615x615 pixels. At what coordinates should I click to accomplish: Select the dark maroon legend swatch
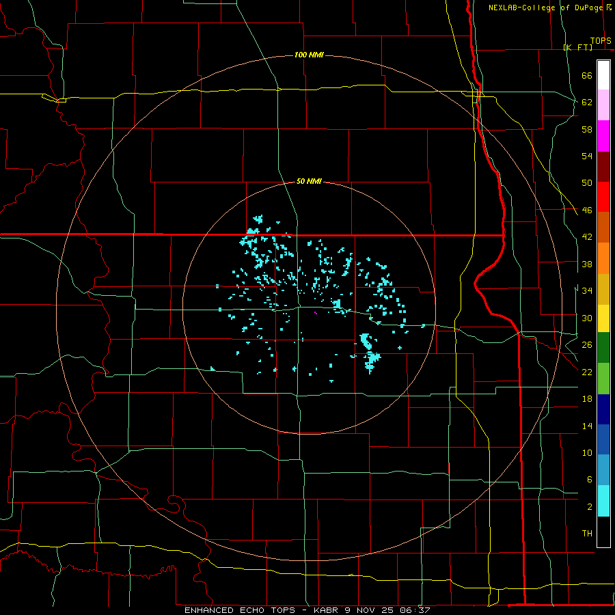click(603, 167)
